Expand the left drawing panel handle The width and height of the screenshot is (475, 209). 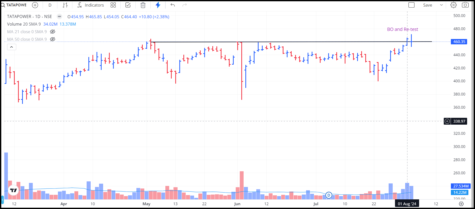(x=2, y=200)
